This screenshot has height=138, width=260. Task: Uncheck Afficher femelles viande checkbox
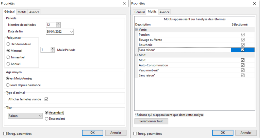coord(46,99)
